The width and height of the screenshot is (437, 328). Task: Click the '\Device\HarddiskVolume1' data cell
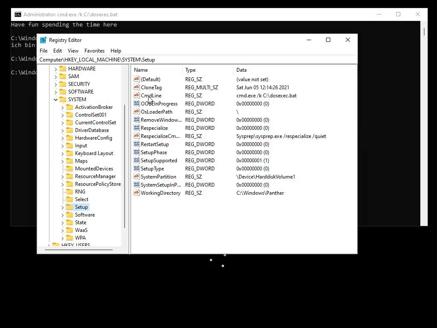pyautogui.click(x=265, y=176)
